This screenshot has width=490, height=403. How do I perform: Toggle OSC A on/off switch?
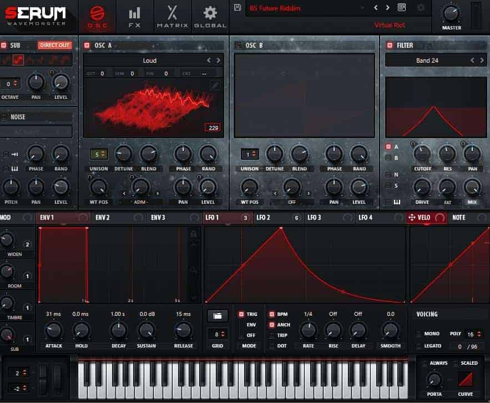pos(87,46)
